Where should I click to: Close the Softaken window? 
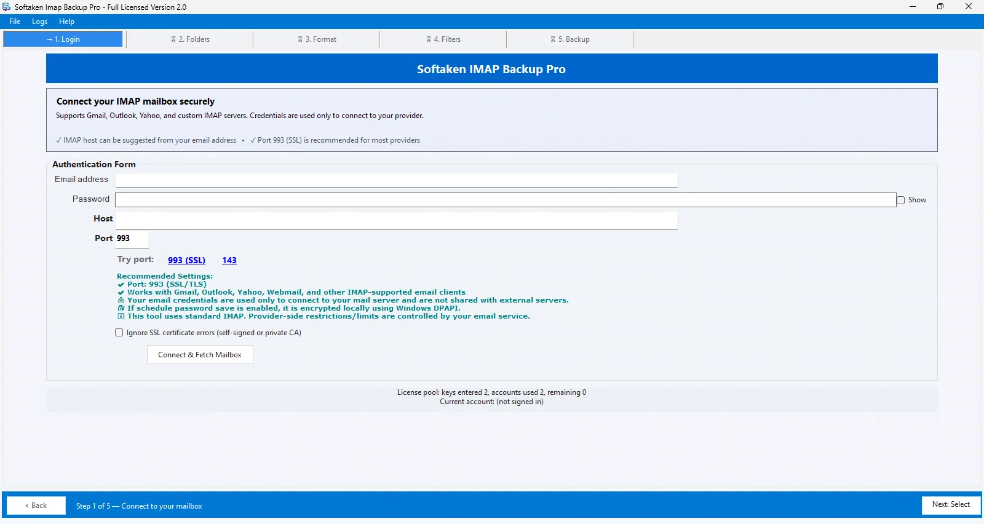pos(969,7)
